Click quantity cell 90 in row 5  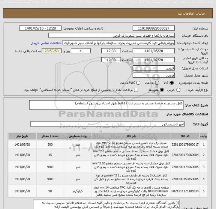(x=50, y=191)
